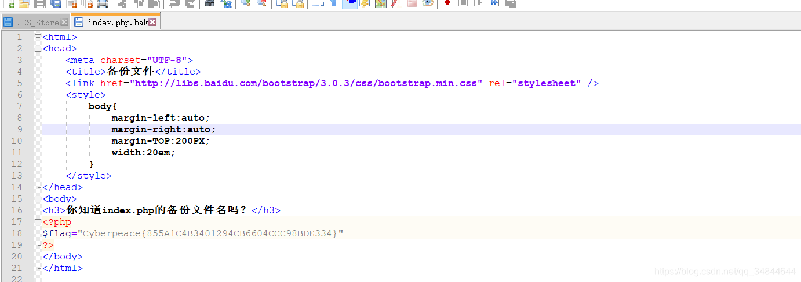Close the .DS_Store tab

tap(64, 22)
